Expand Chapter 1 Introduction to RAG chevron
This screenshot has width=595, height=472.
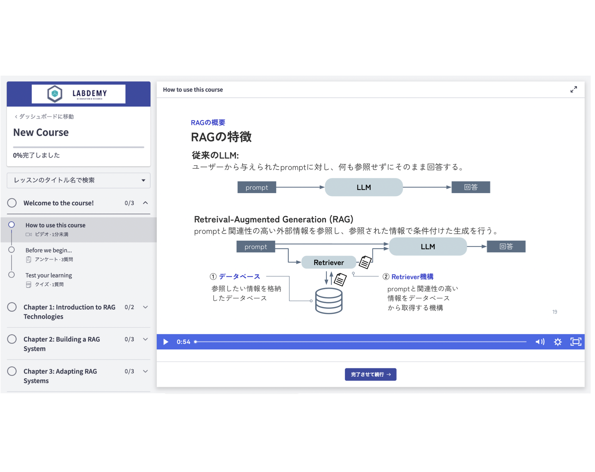[x=145, y=307]
